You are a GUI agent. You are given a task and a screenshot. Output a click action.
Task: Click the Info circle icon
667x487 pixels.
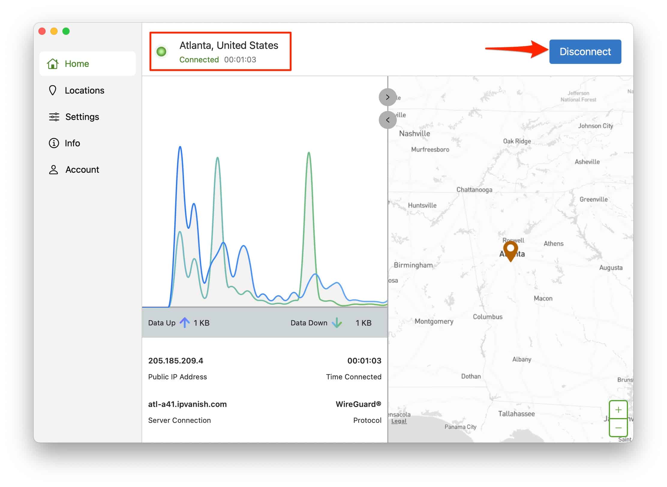[54, 143]
